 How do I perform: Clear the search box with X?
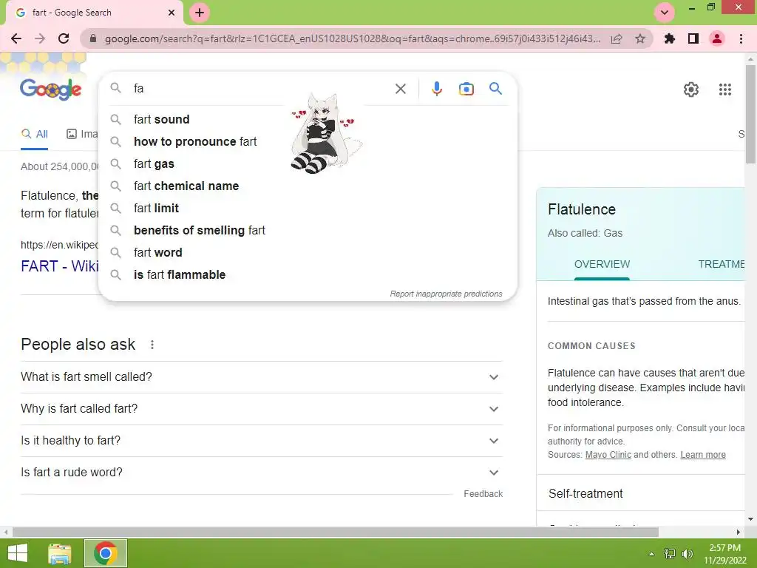pos(401,89)
